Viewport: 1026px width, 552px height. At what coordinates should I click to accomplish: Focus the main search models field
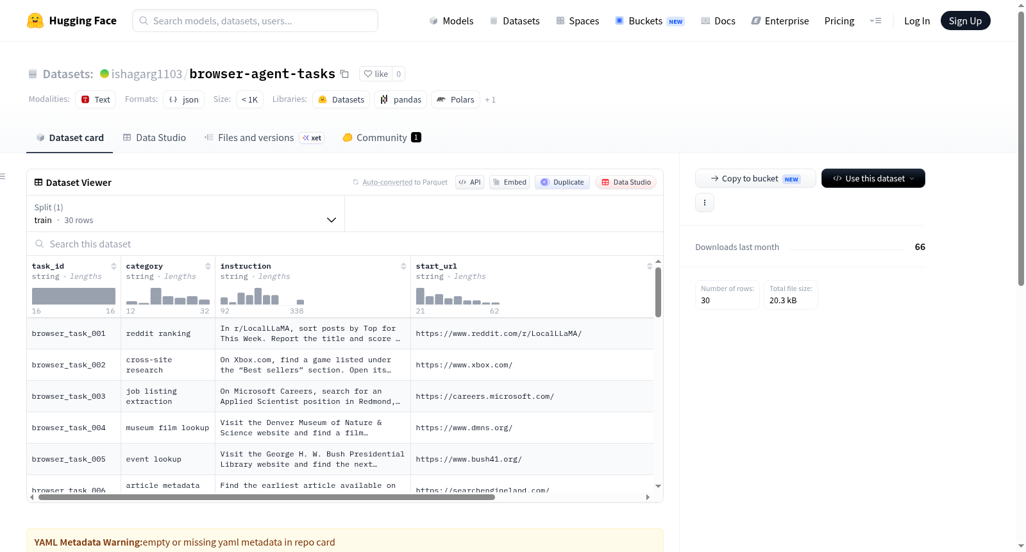pyautogui.click(x=255, y=21)
